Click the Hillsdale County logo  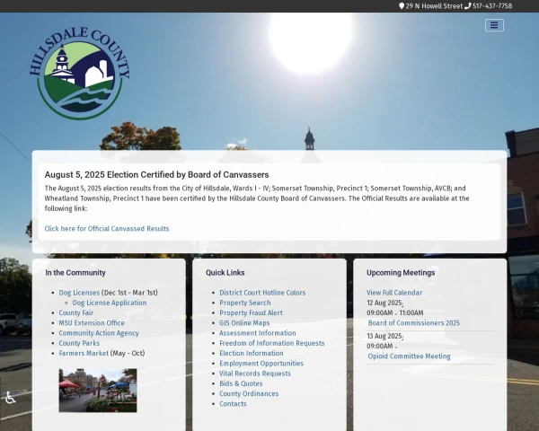(80, 74)
